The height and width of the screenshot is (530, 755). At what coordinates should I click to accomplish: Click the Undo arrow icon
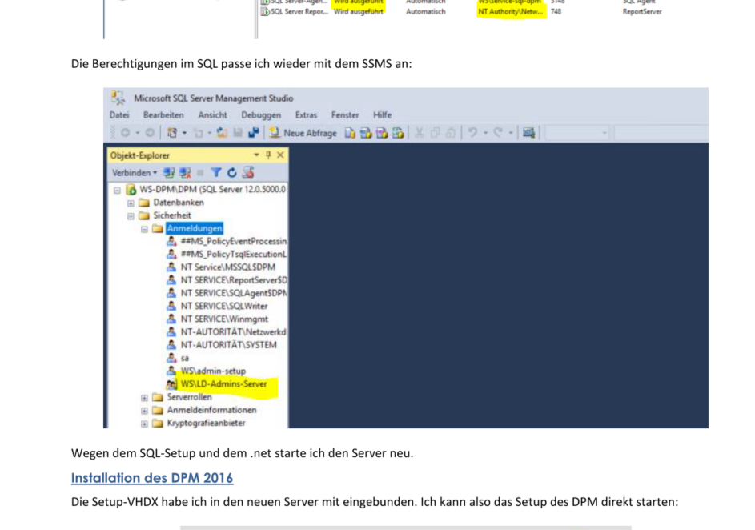coord(472,132)
